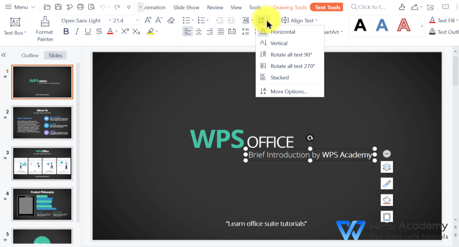Toggle Bold formatting
The width and height of the screenshot is (459, 247).
[x=66, y=32]
